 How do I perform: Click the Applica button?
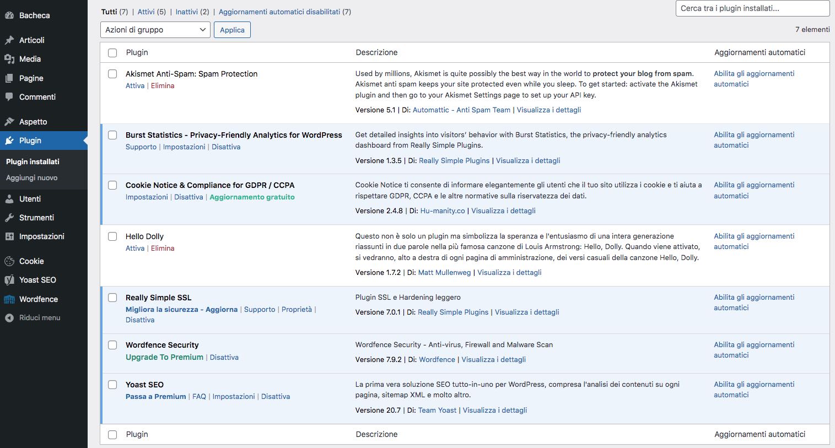coord(232,30)
